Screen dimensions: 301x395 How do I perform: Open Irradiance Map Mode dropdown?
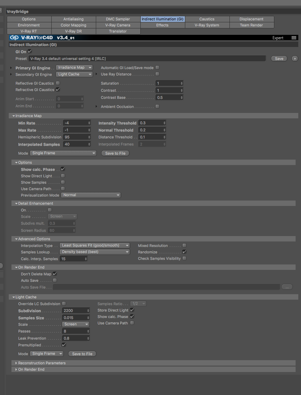click(63, 153)
